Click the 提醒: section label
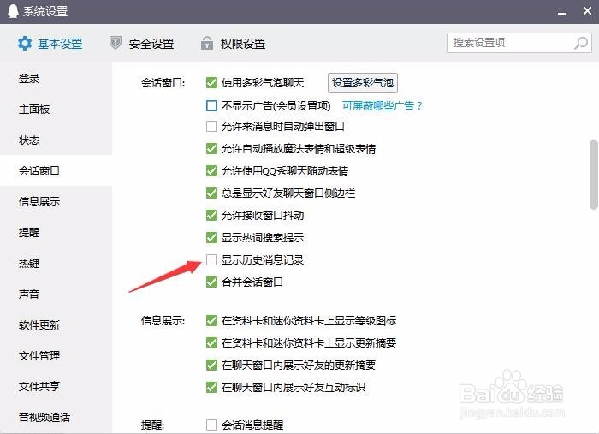 pos(153,425)
